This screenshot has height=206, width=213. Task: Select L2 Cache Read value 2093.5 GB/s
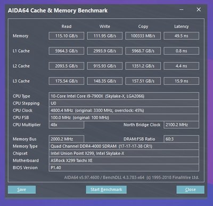[67, 66]
